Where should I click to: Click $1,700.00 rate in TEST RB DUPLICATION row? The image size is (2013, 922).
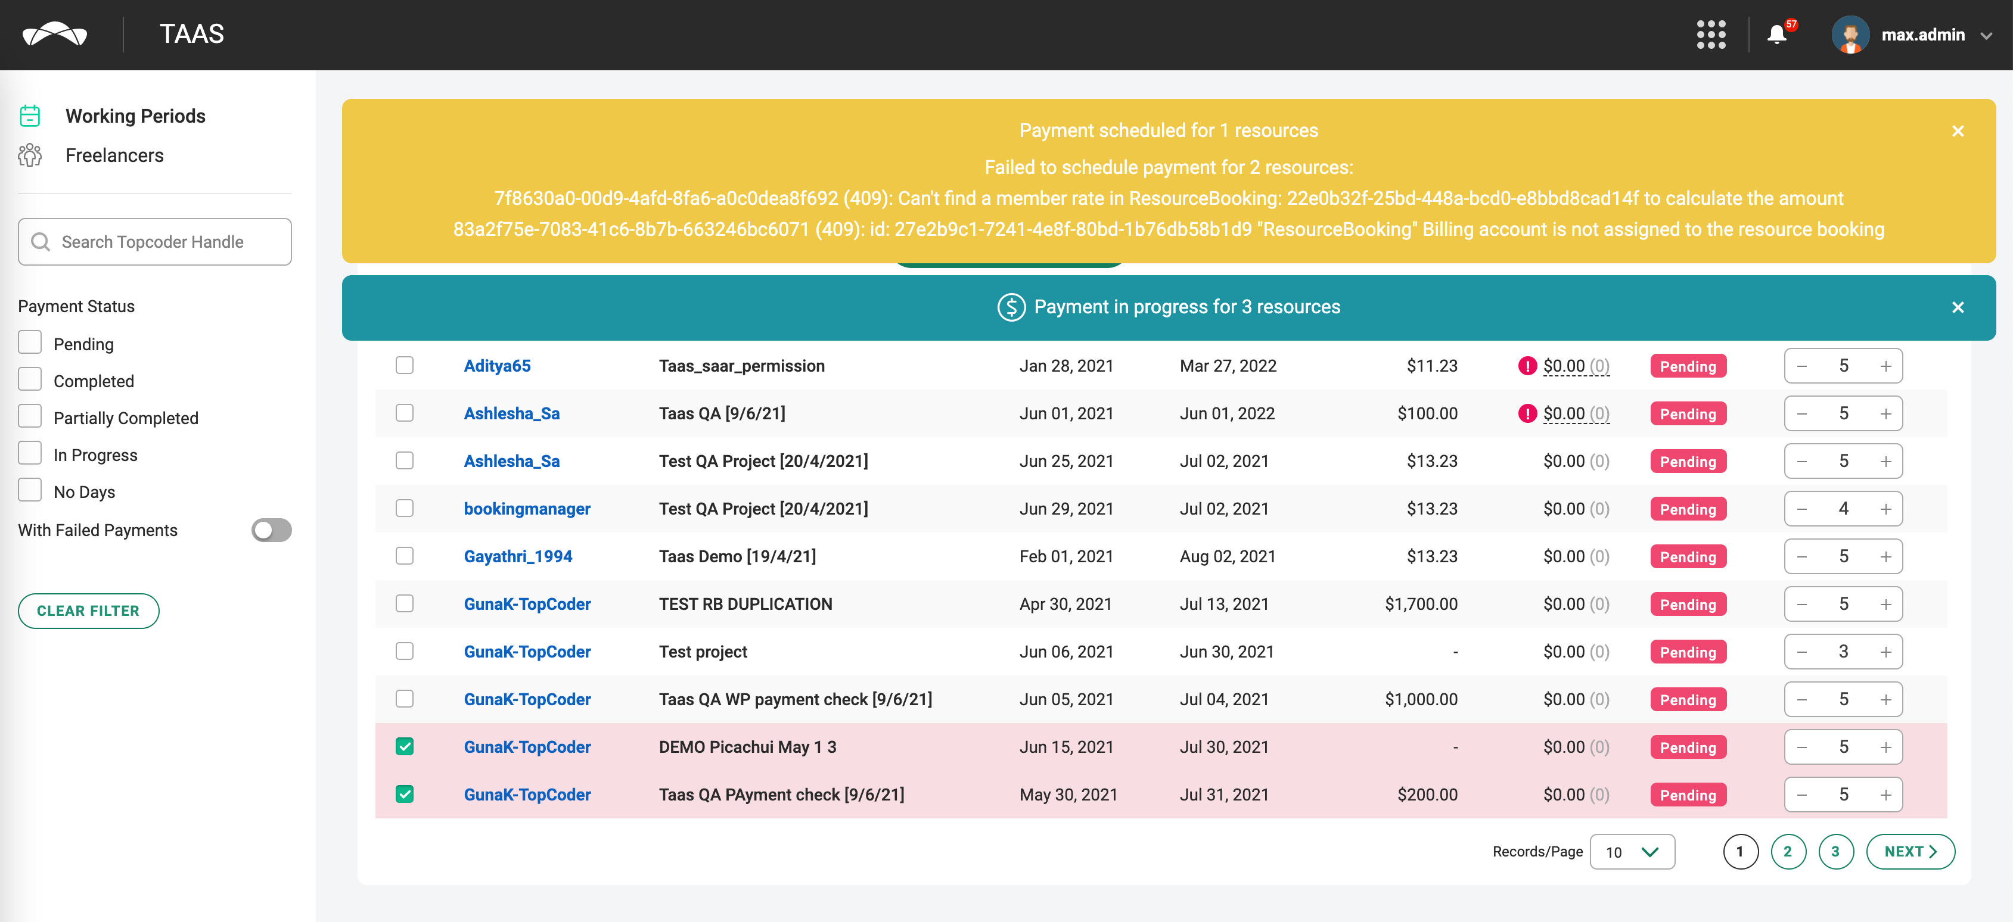click(x=1421, y=605)
